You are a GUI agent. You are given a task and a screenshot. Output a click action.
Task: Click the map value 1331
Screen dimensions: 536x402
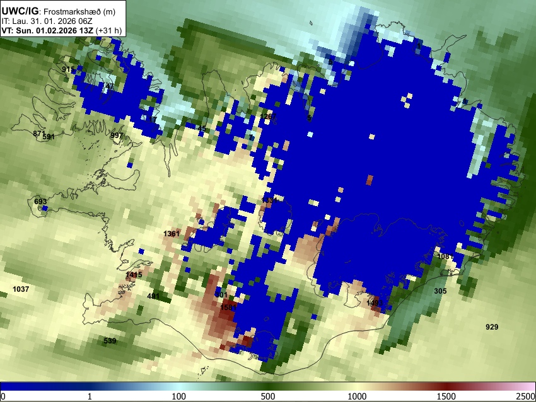coord(269,200)
